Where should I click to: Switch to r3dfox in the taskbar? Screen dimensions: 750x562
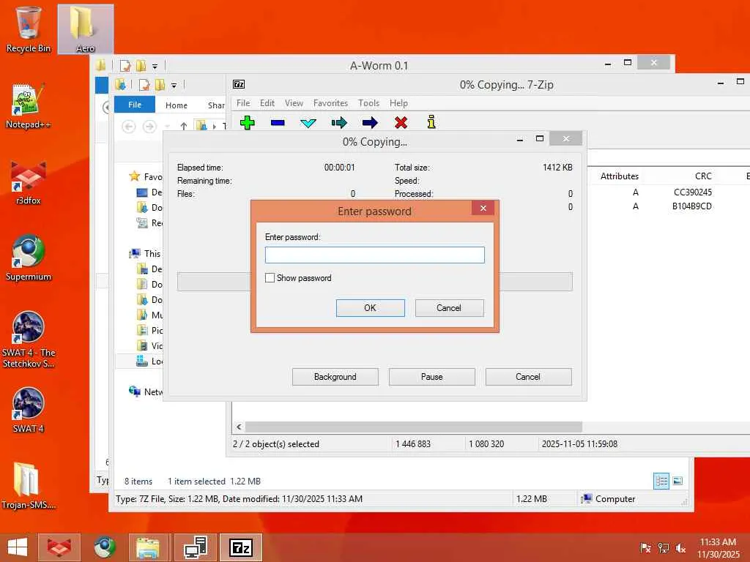point(59,547)
